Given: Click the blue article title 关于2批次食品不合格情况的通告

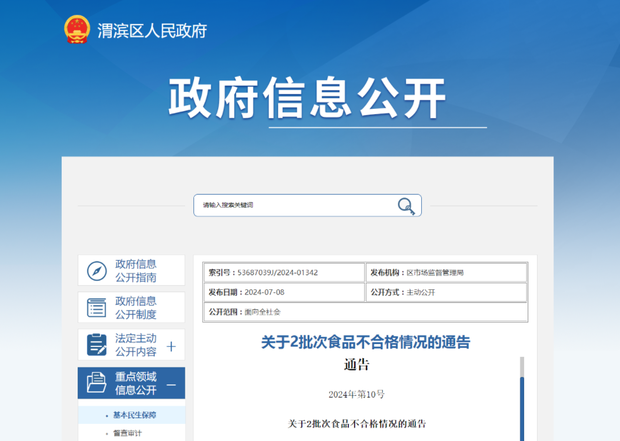Looking at the screenshot, I should pyautogui.click(x=365, y=342).
